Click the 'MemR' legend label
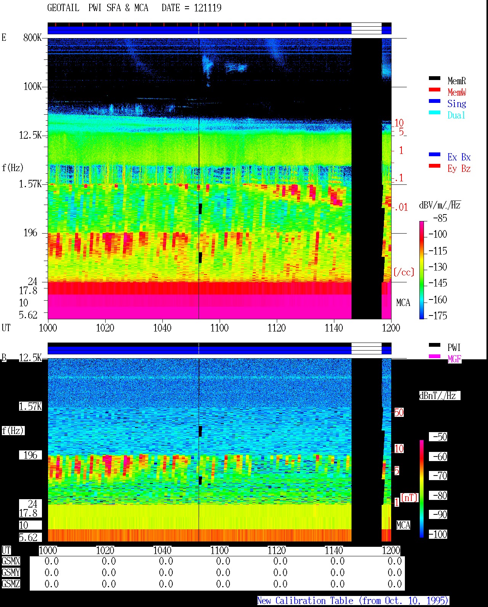The image size is (488, 607). pyautogui.click(x=457, y=81)
